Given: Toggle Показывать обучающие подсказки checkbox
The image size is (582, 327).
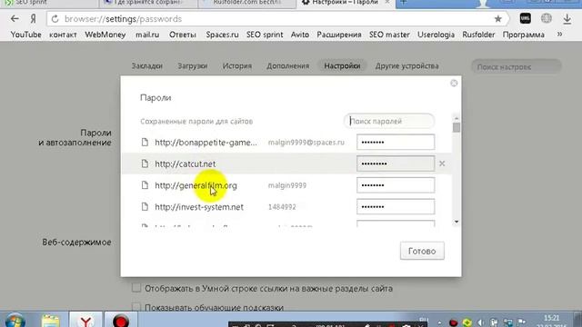Looking at the screenshot, I should [136, 307].
